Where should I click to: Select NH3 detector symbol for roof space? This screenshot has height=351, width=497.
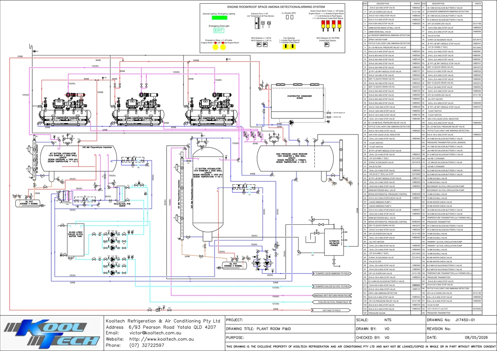click(x=327, y=45)
